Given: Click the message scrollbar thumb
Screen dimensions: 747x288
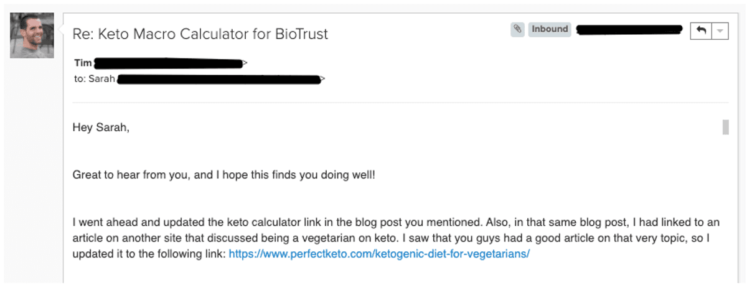Looking at the screenshot, I should 725,127.
